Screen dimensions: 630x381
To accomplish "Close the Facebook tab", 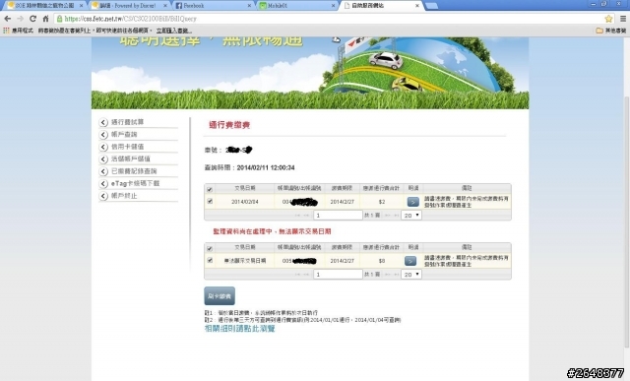I will click(x=249, y=6).
